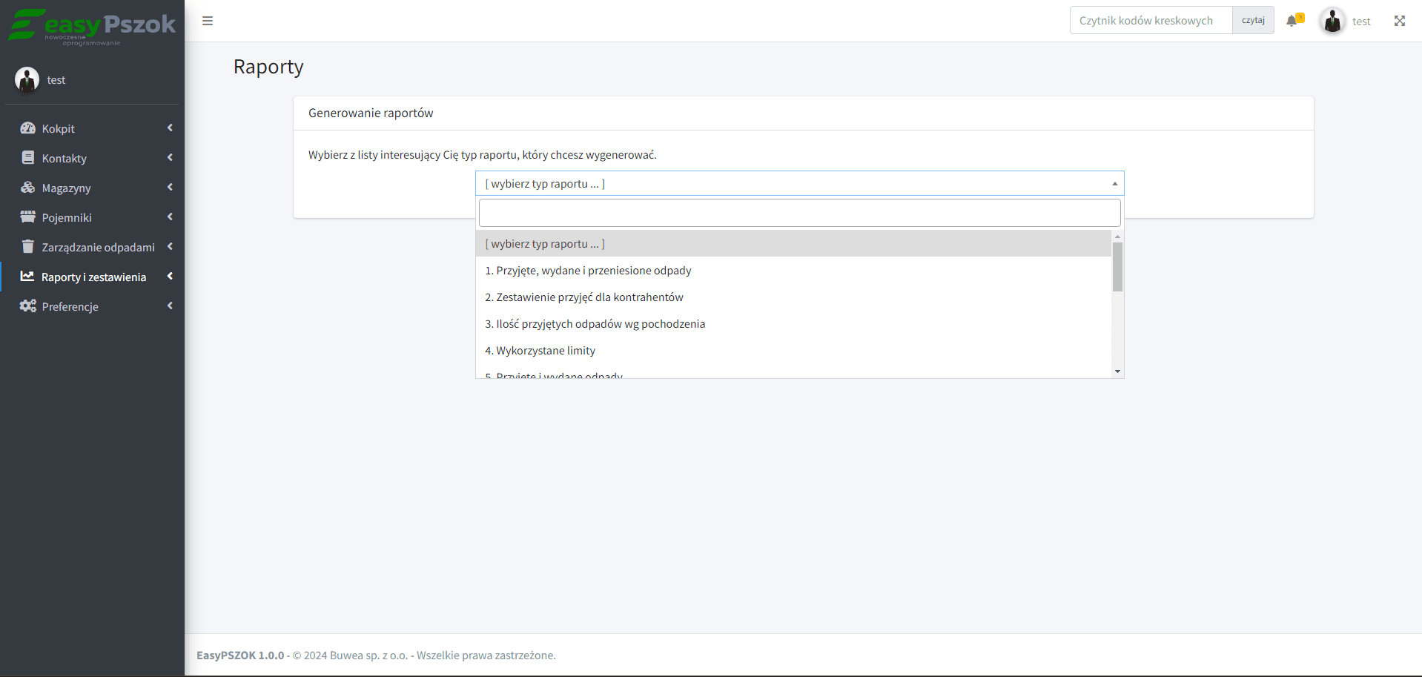Click the Preferencje gears icon
The image size is (1422, 677).
coord(28,306)
